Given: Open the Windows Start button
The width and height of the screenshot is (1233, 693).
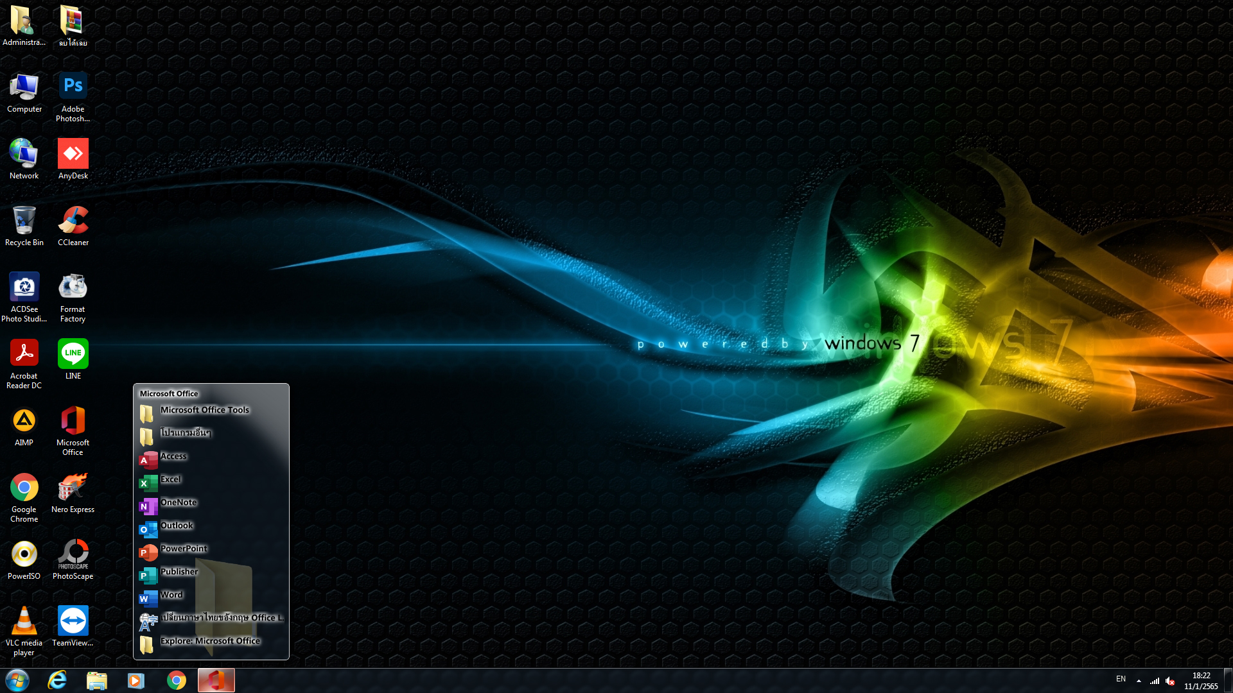Looking at the screenshot, I should pyautogui.click(x=17, y=680).
